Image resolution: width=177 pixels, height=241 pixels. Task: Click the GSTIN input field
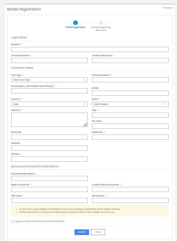tap(130, 93)
